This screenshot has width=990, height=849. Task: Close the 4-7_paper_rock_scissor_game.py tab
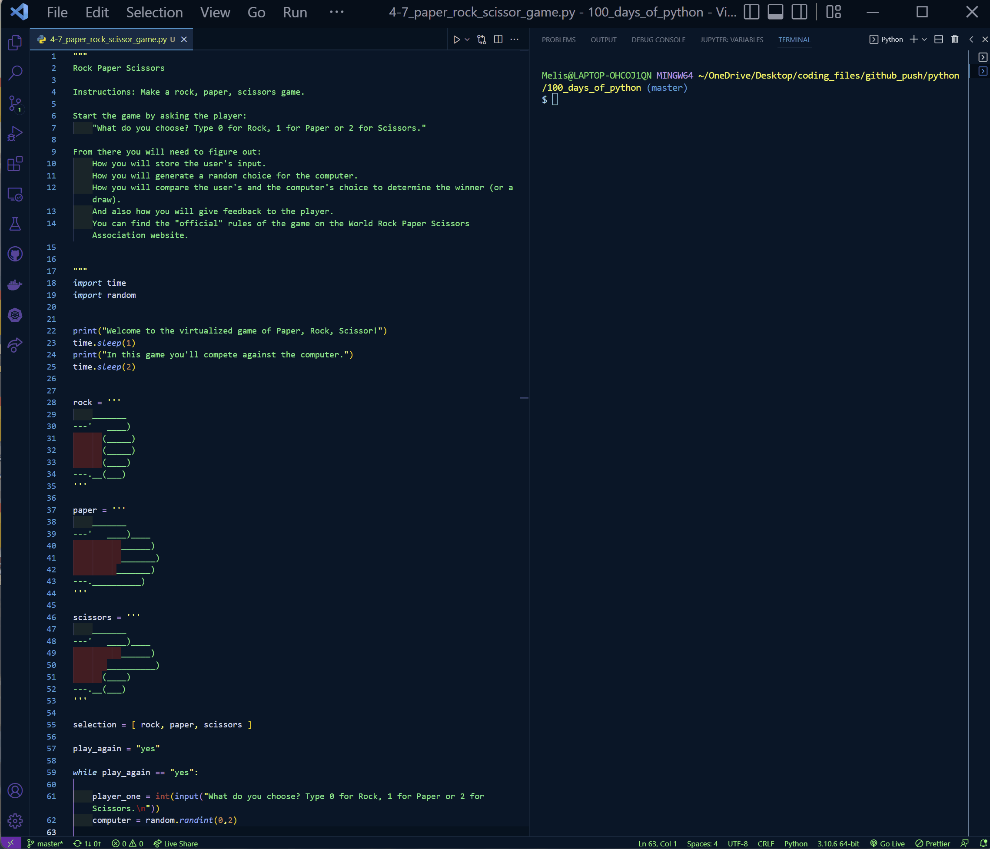click(184, 39)
